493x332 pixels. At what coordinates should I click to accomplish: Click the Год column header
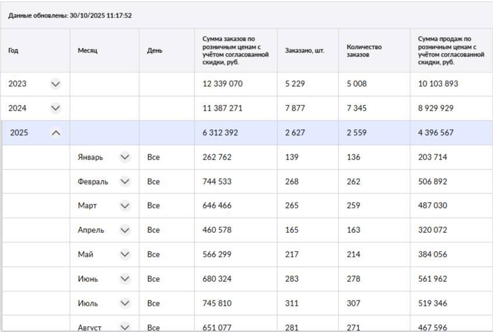coord(13,51)
